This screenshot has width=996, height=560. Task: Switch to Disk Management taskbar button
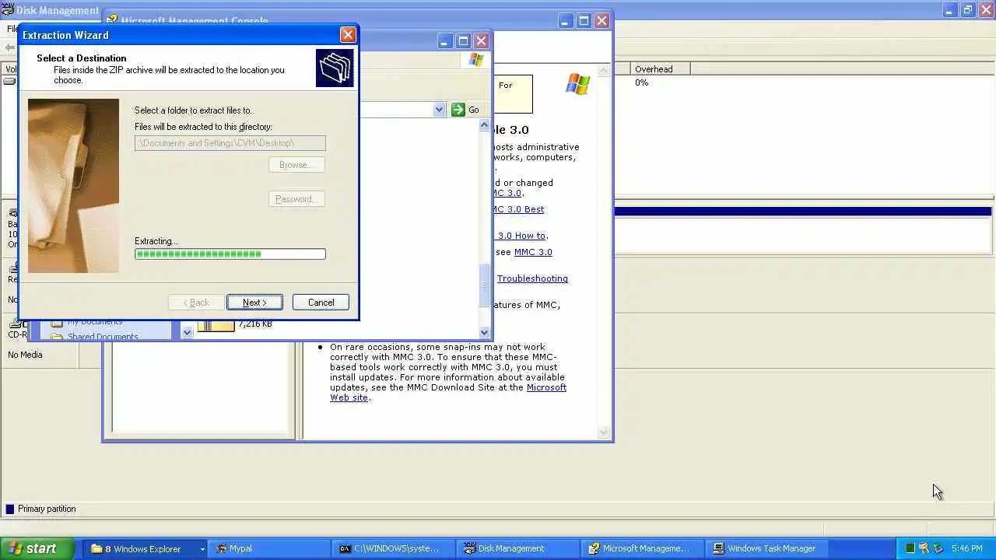517,548
